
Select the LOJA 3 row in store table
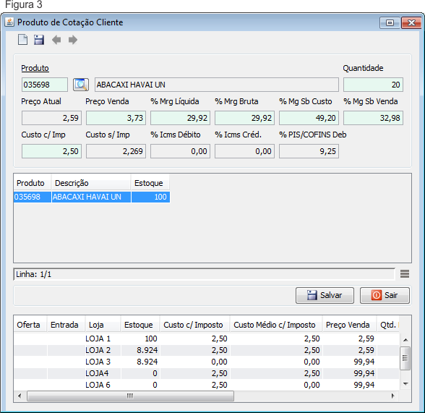pos(207,362)
